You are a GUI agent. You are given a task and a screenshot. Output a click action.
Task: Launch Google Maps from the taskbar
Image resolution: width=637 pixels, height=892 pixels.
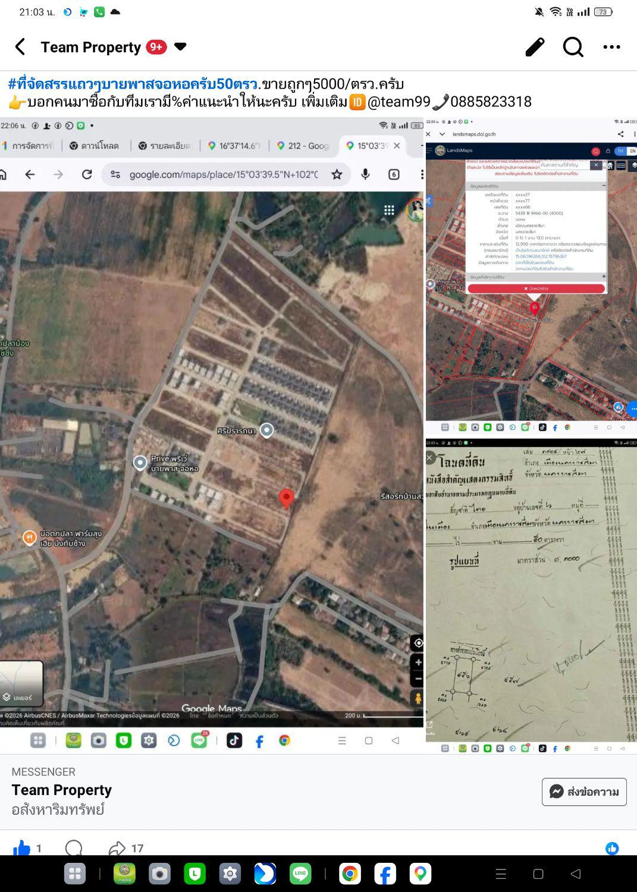point(421,874)
